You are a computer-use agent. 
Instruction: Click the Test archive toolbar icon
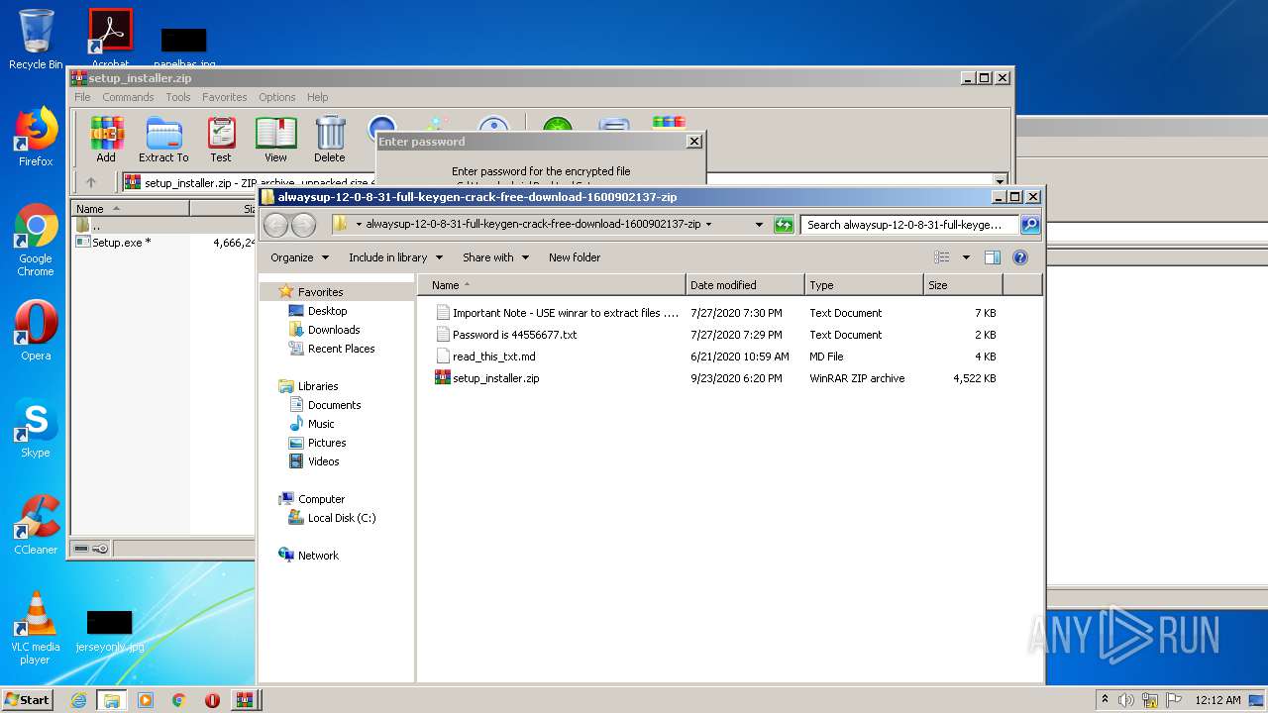(221, 139)
